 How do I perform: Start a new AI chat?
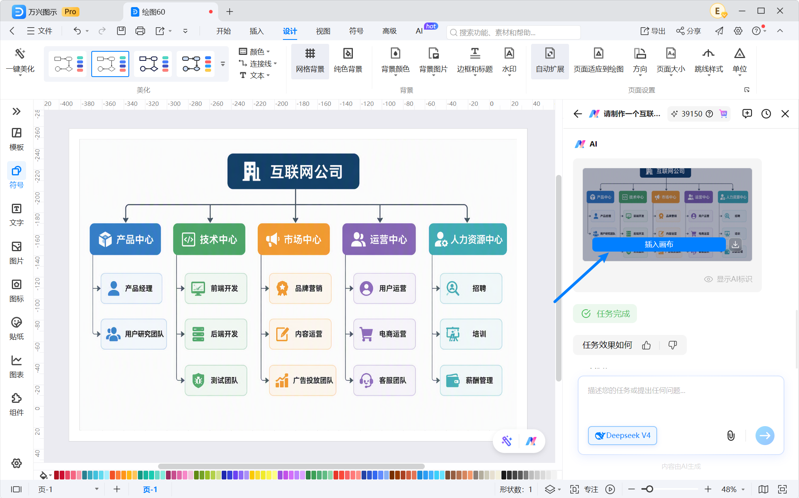[x=747, y=114]
